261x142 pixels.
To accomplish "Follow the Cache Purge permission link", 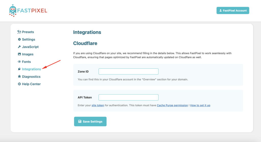I will click(172, 105).
